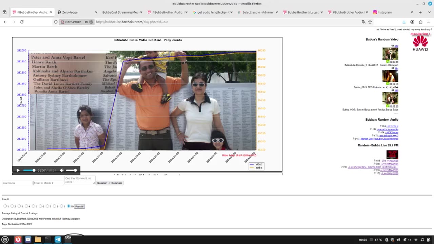Mute the audio player volume

click(61, 170)
